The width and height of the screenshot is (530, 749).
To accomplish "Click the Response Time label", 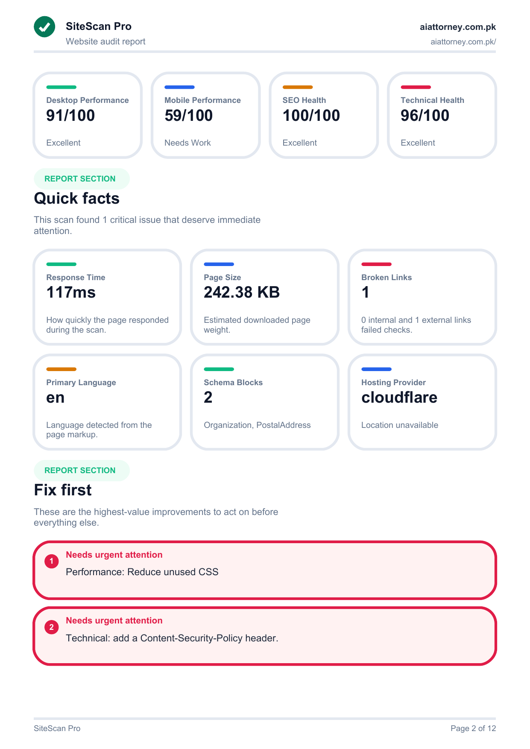I will click(76, 278).
